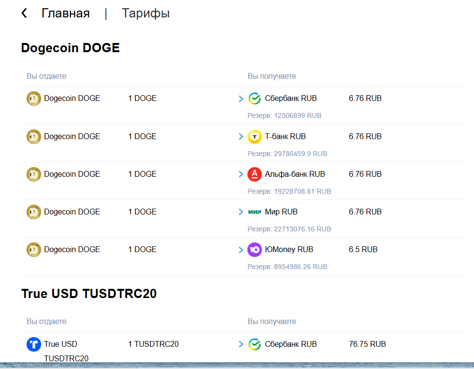Click the True USD TUSDTRC20 currency label
Screen dimensions: 474x369
coord(66,351)
